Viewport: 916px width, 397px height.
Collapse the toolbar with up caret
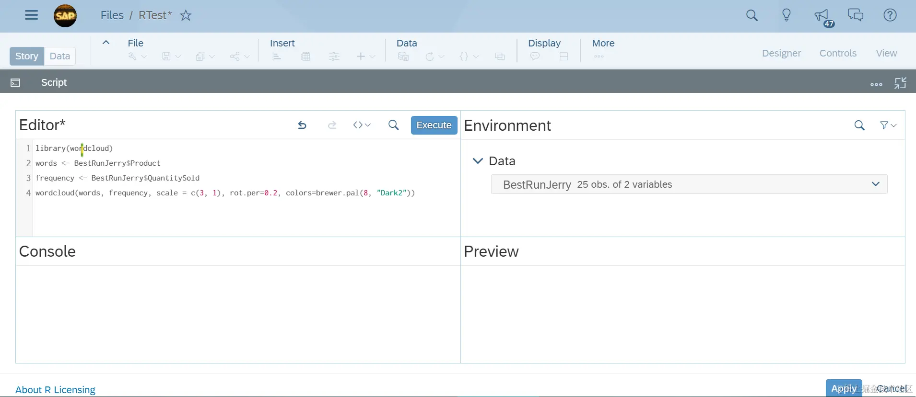click(106, 42)
